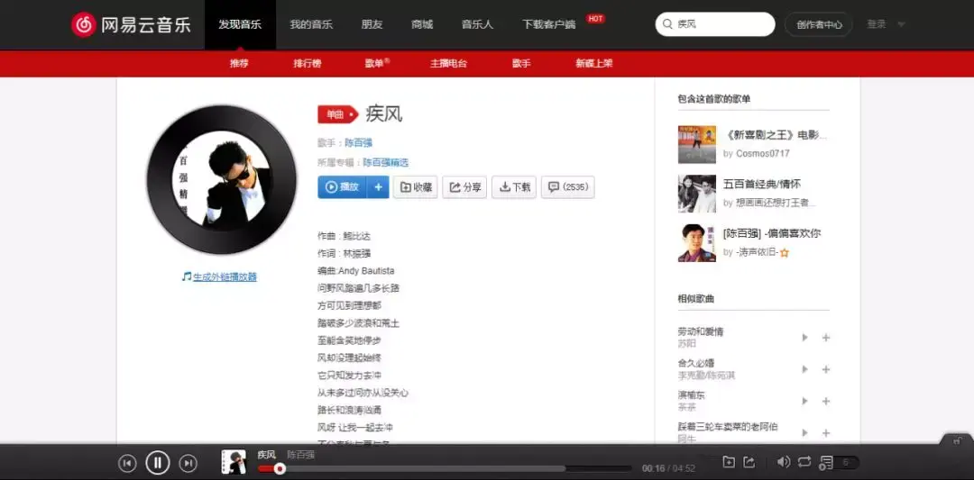974x480 pixels.
Task: Click the 登录 login text
Action: click(876, 24)
